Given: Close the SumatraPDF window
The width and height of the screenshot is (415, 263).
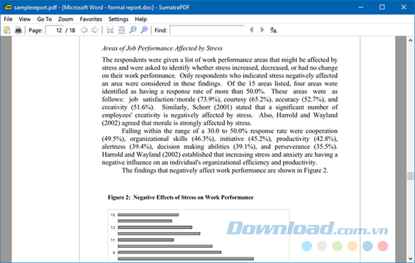Looking at the screenshot, I should point(403,7).
